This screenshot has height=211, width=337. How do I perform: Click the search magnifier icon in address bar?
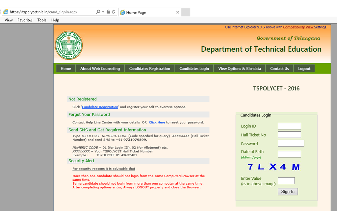click(x=98, y=12)
